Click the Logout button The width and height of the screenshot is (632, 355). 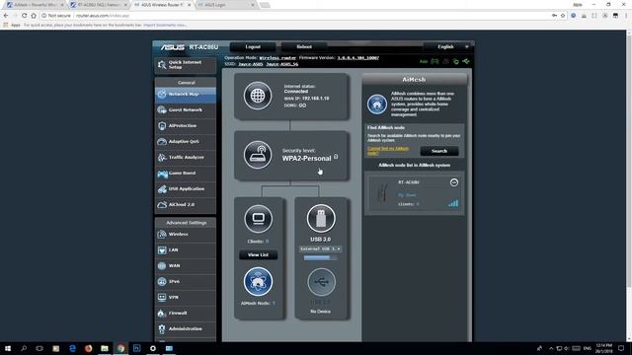(x=253, y=47)
